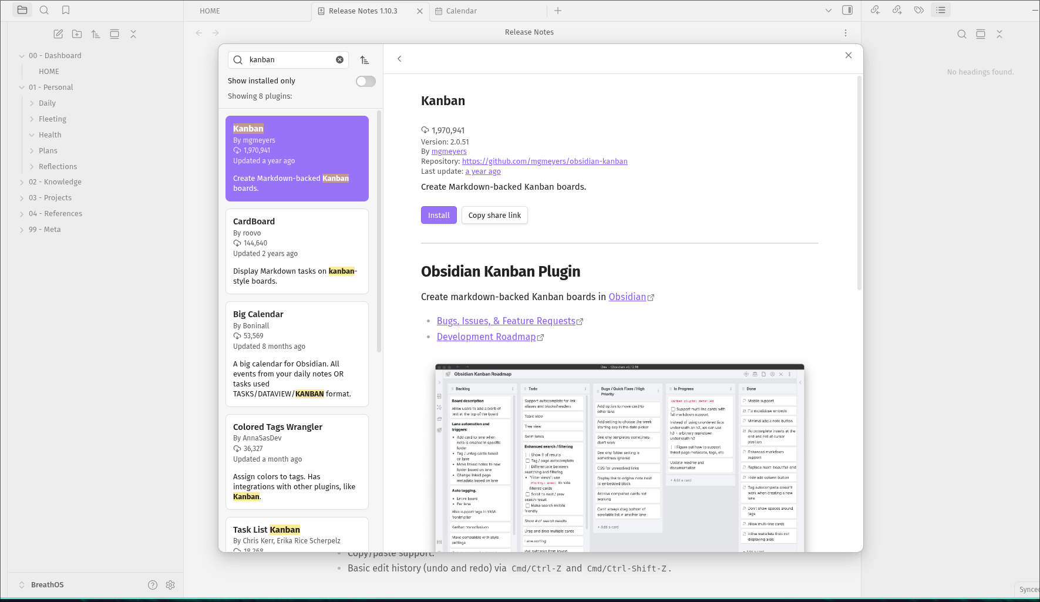Expand the 04 - References folder
1040x602 pixels.
pos(22,214)
